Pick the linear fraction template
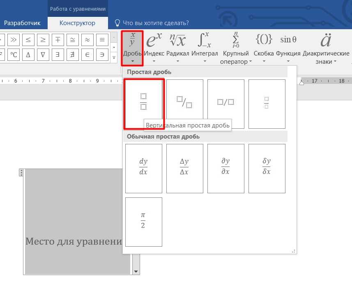Screen dimensions: 352x287 click(225, 104)
